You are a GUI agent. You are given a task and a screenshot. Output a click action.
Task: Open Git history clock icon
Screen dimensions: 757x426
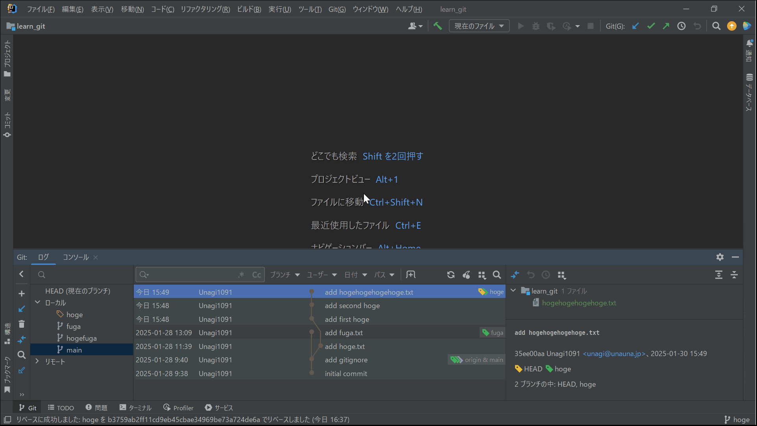click(681, 26)
